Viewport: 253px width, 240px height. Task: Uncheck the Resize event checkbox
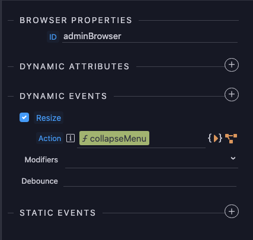24,117
